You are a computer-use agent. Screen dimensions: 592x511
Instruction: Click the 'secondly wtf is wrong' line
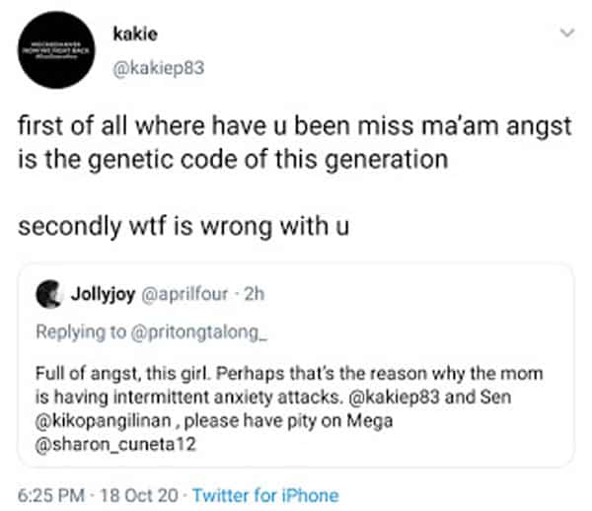184,227
